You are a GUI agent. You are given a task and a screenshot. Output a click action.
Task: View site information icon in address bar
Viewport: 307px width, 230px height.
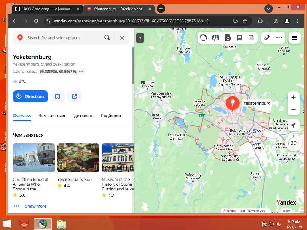[x=48, y=21]
